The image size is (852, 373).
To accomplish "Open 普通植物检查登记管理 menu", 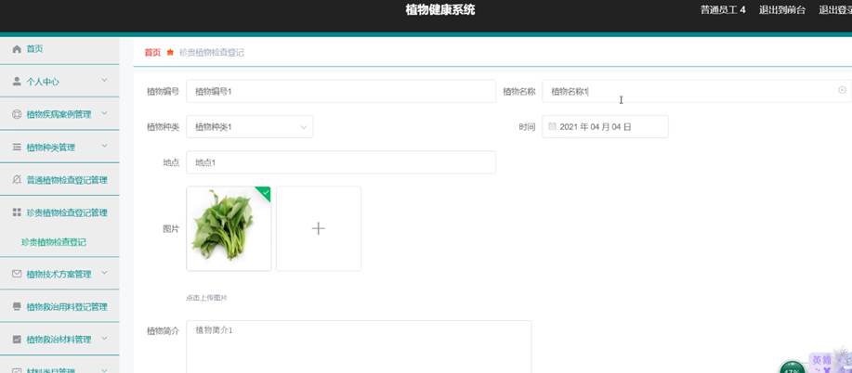I will coord(59,180).
